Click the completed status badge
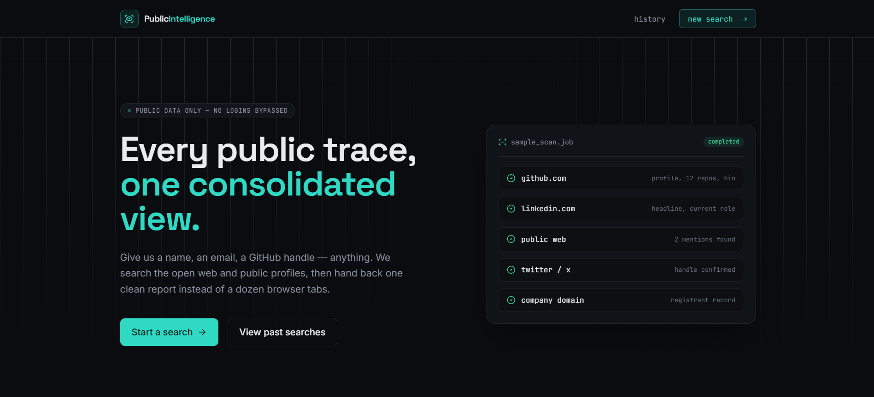The width and height of the screenshot is (874, 397). (723, 142)
